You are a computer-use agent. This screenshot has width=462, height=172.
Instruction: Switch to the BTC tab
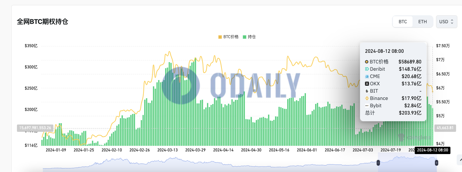(403, 22)
